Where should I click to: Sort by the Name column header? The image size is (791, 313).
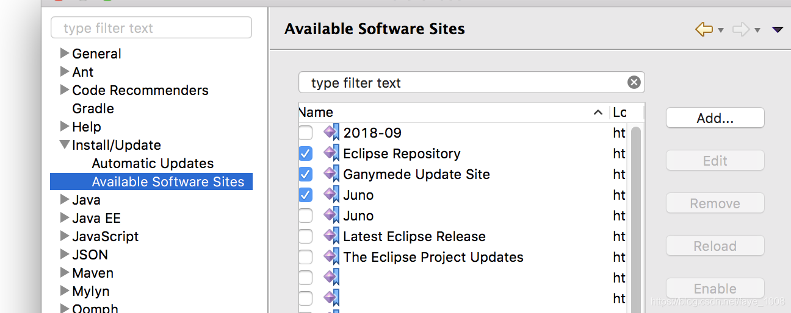click(454, 112)
